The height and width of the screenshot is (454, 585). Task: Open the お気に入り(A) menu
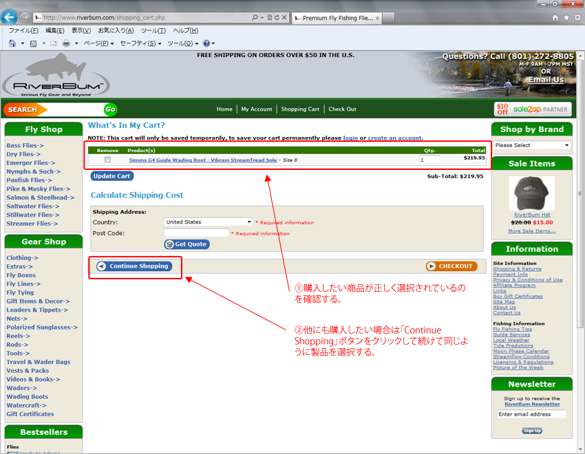coord(116,30)
